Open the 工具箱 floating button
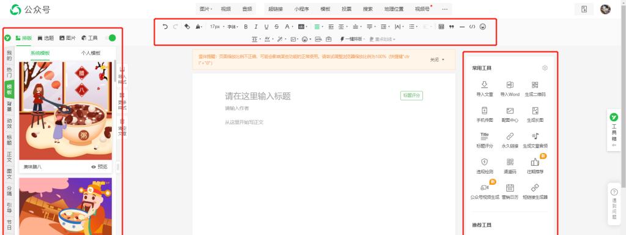The height and width of the screenshot is (235, 626). 614,130
